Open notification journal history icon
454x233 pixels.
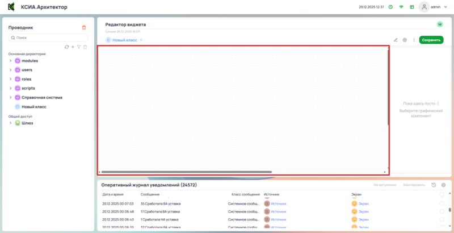click(x=434, y=185)
